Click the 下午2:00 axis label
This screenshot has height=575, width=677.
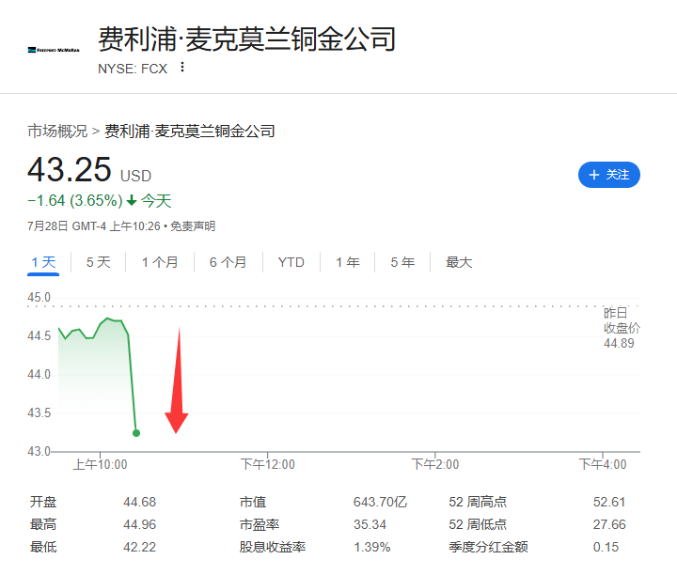coord(435,464)
